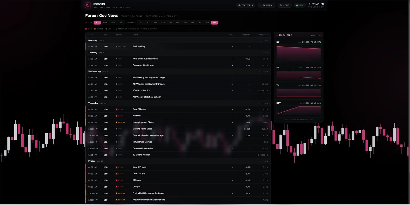Open the 10-y Bond Auction event
The height and width of the screenshot is (205, 410).
click(178, 90)
